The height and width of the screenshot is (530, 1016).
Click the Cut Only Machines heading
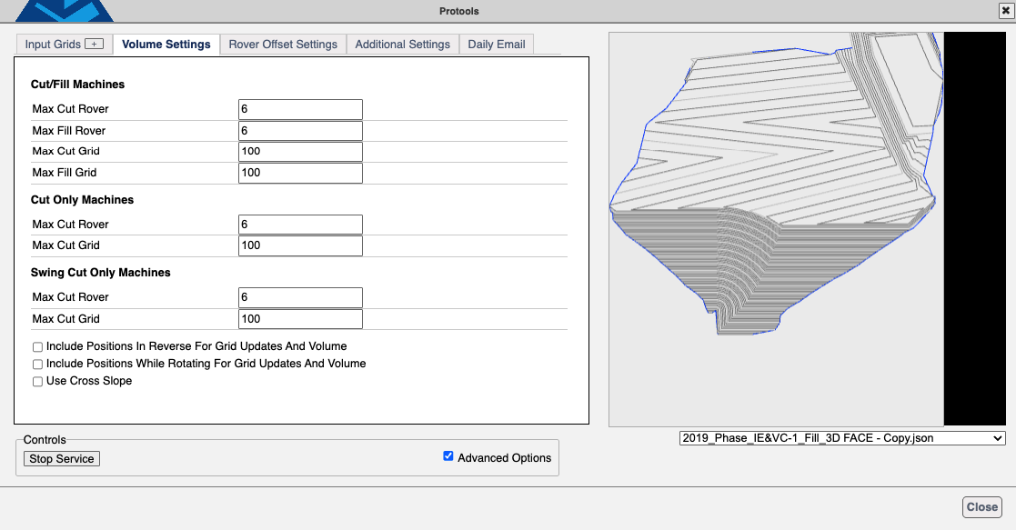tap(82, 200)
